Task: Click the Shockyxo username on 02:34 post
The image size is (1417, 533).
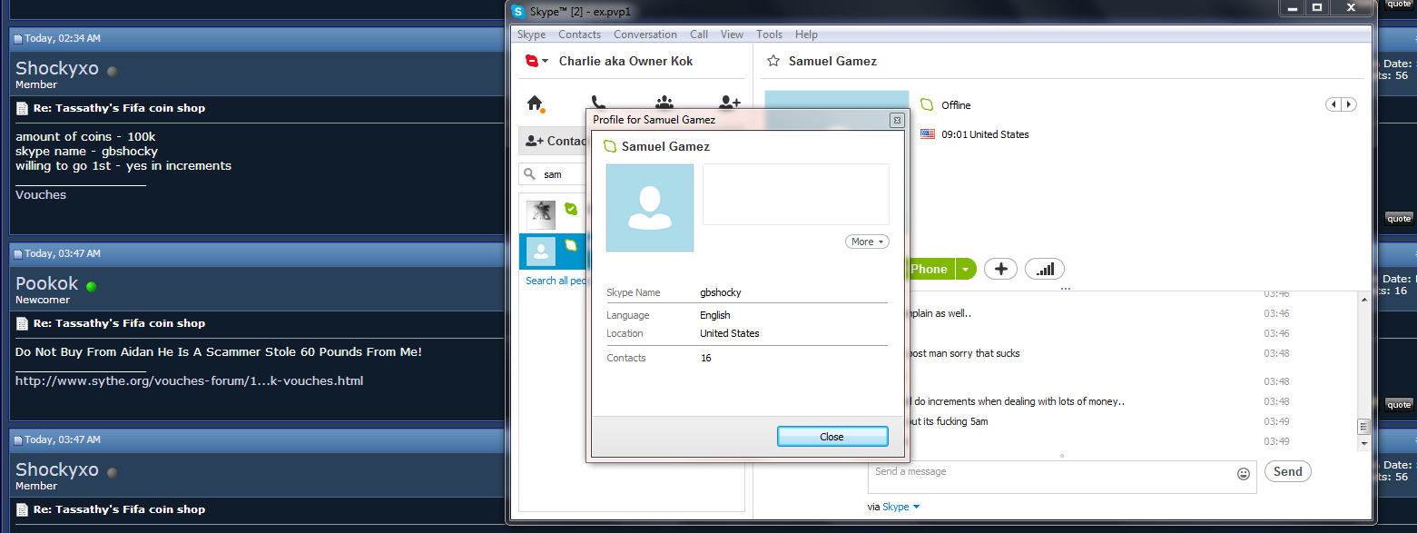Action: point(57,69)
